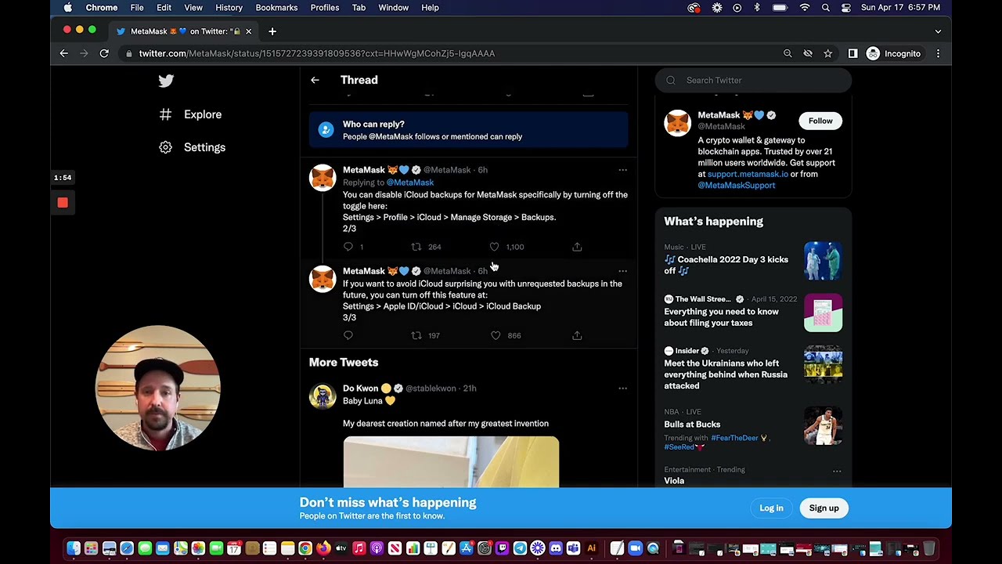Click the Sign up button
Image resolution: width=1002 pixels, height=564 pixels.
pyautogui.click(x=824, y=508)
